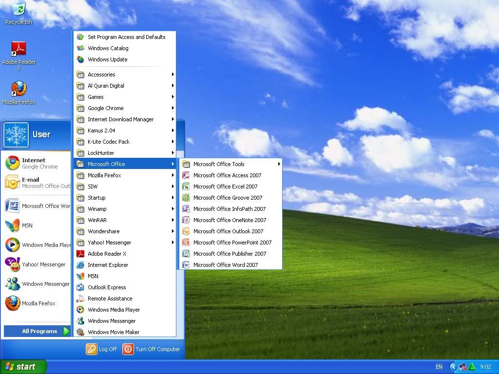Click the PowerPoint 2007 icon in the Office submenu
This screenshot has height=374, width=499.
coord(186,243)
